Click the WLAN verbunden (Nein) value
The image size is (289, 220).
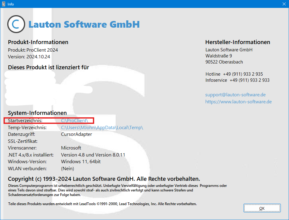tap(67, 168)
